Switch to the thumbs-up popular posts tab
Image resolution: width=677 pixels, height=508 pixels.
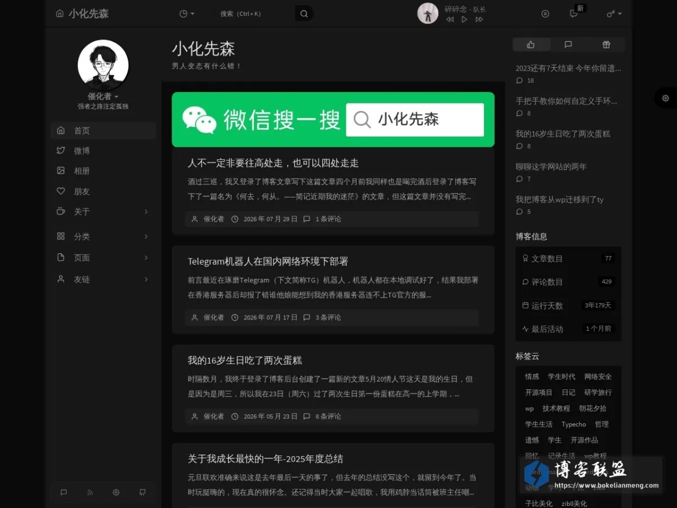531,45
